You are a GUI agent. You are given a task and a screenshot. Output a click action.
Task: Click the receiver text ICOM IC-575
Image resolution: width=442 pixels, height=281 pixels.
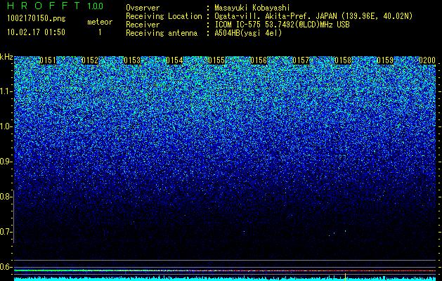pyautogui.click(x=238, y=25)
